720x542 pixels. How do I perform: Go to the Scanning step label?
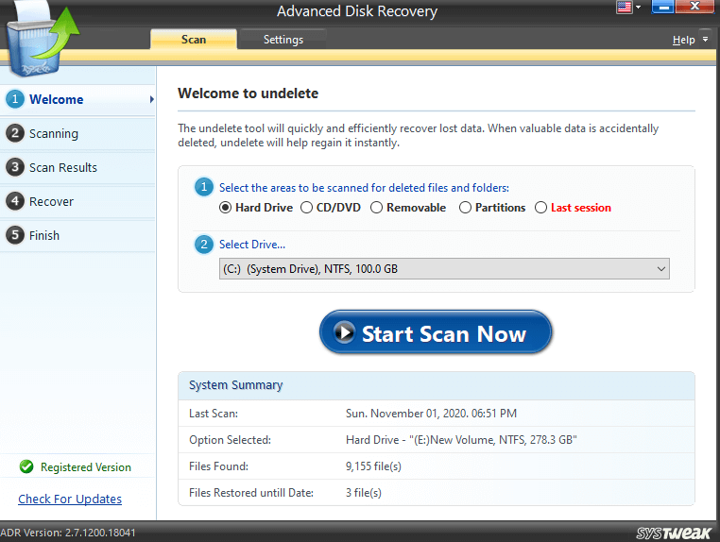coord(54,133)
